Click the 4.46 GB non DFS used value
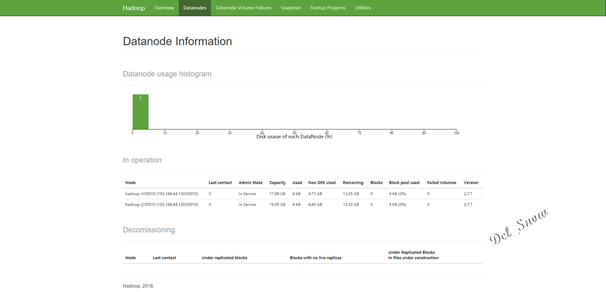 coord(315,204)
